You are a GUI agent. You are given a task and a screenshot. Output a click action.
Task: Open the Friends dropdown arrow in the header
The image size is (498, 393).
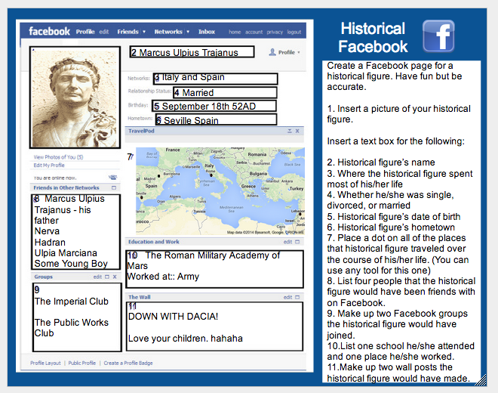tap(144, 32)
